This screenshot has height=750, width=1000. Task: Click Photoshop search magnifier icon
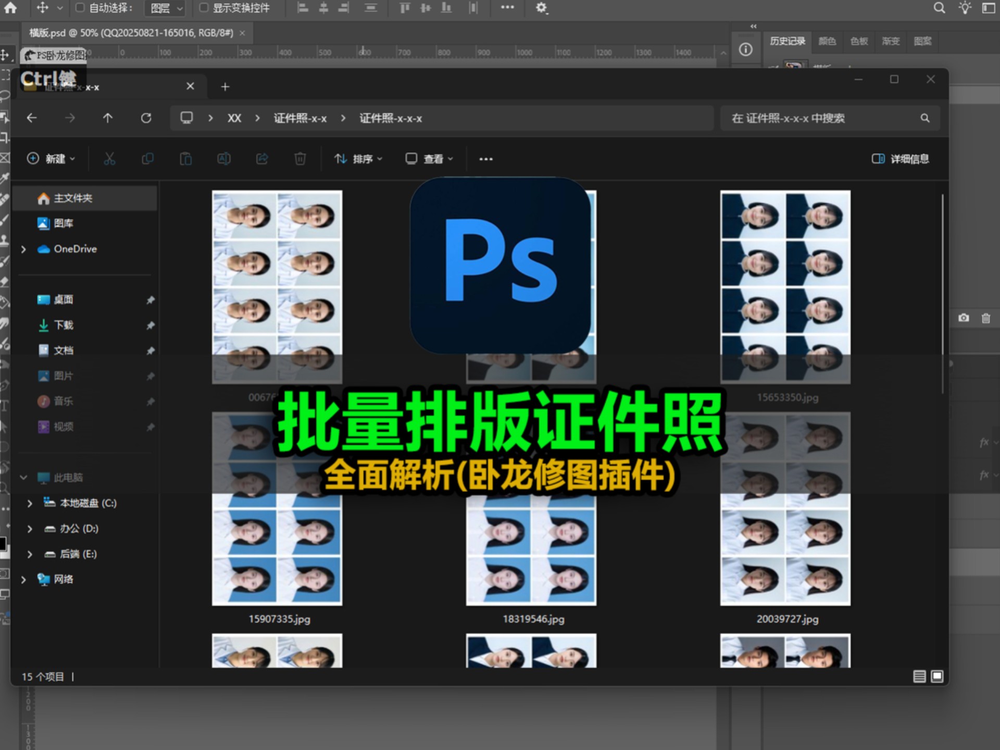pyautogui.click(x=939, y=8)
